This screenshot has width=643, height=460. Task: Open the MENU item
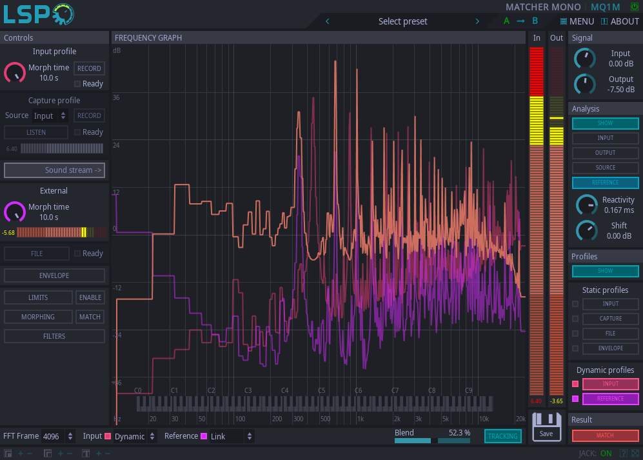[x=577, y=21]
